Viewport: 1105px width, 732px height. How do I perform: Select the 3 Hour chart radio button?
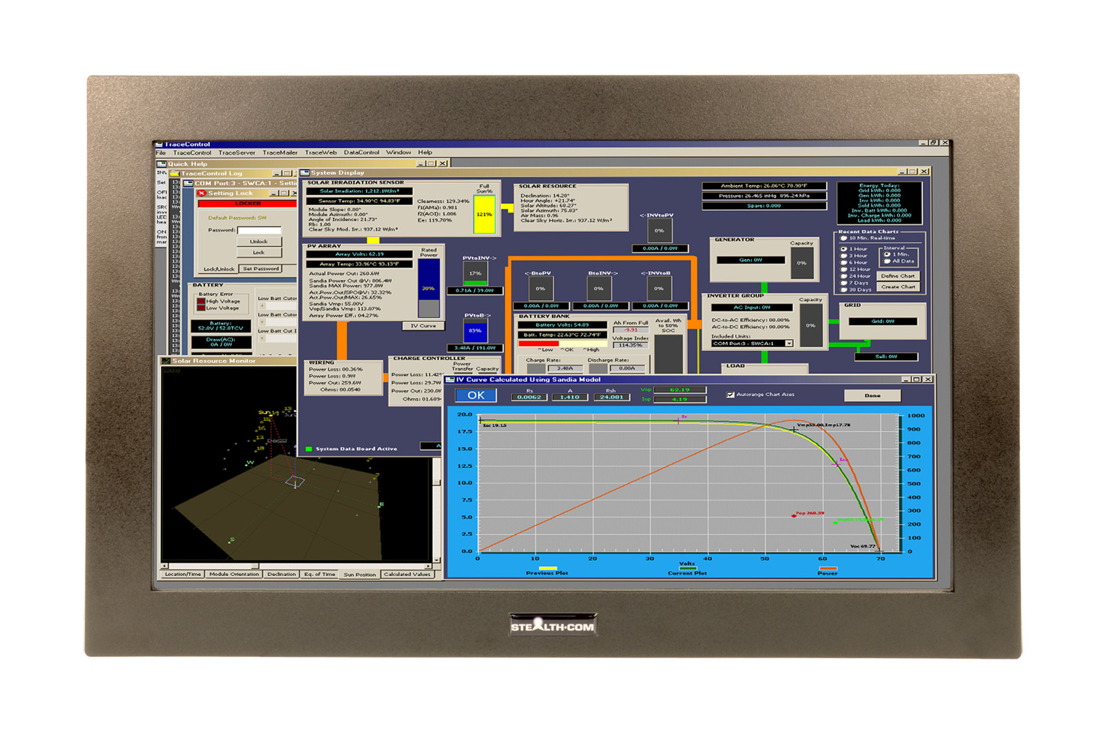pyautogui.click(x=843, y=256)
